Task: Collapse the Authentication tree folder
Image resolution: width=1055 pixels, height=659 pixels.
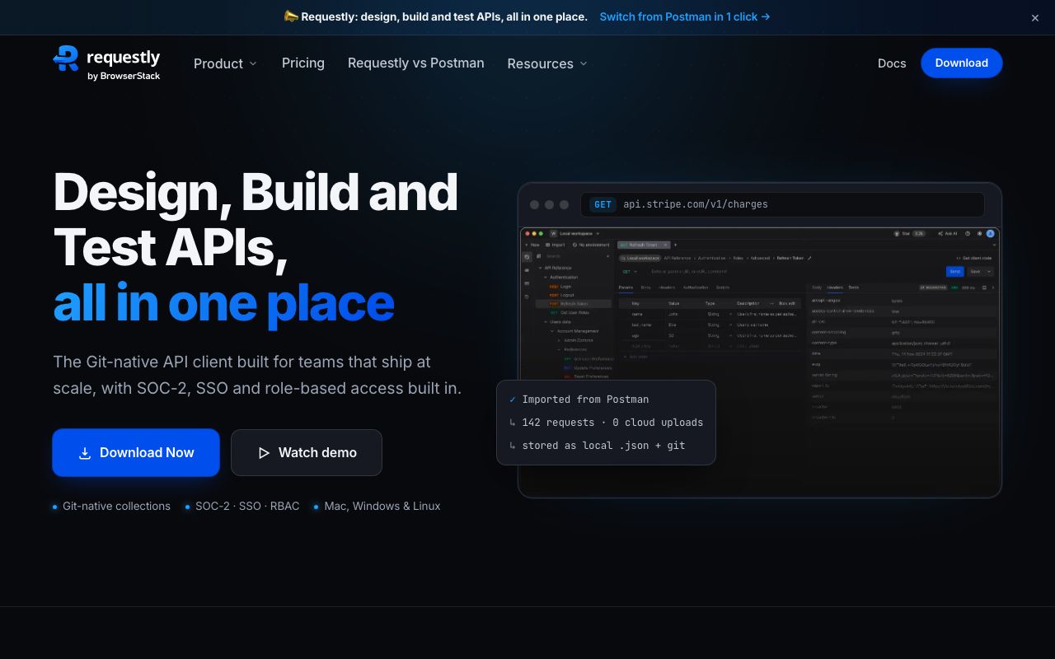Action: pos(546,278)
